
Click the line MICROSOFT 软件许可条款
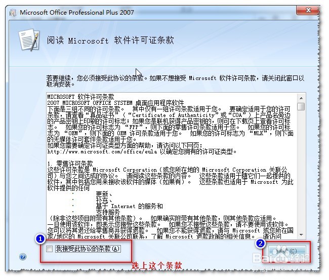(x=80, y=97)
